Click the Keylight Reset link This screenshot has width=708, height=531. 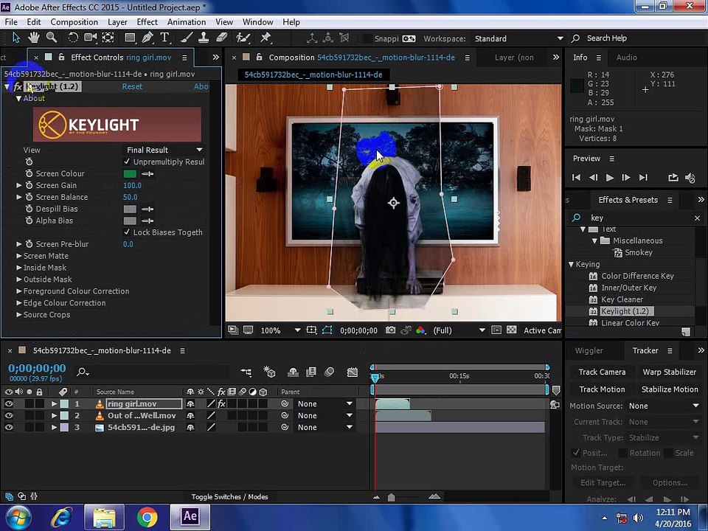pos(132,87)
